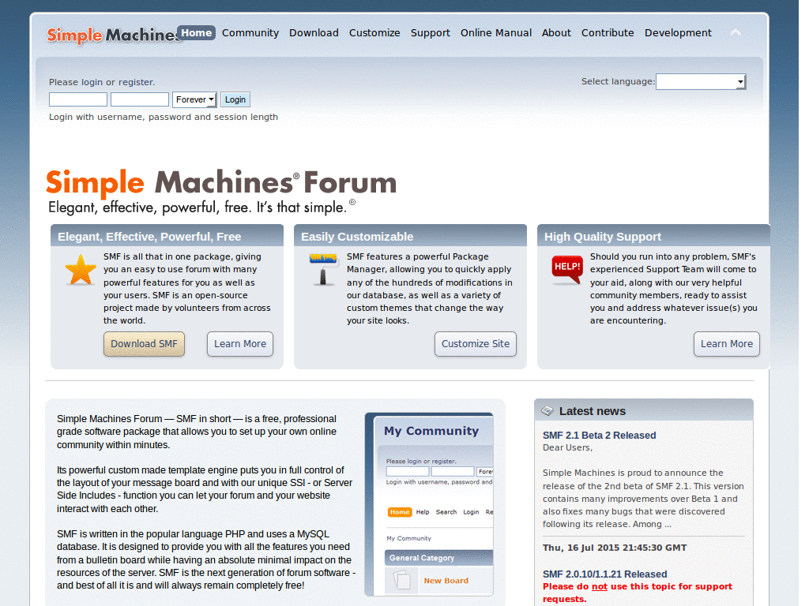Open the Home menu item

click(x=197, y=32)
